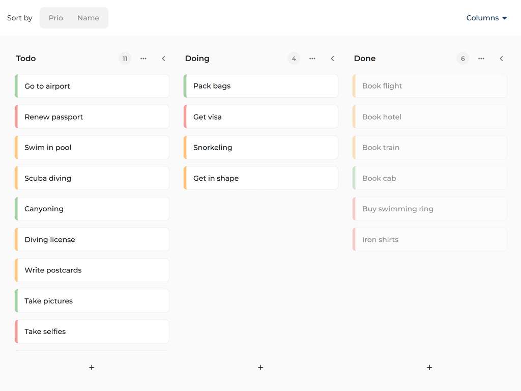Add a new card to the Todo column
Viewport: 521px width, 391px height.
tap(92, 367)
